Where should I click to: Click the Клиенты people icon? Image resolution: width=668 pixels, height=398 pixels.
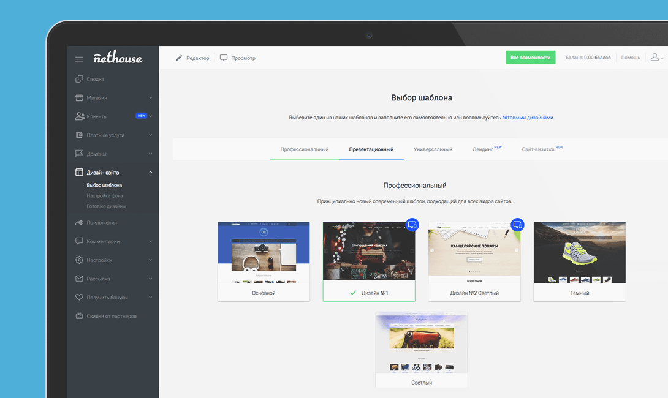pyautogui.click(x=80, y=116)
